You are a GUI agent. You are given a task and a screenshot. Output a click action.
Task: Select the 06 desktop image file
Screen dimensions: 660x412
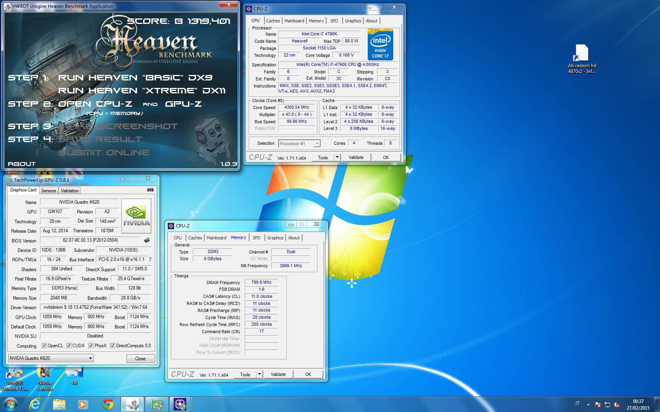[x=74, y=377]
